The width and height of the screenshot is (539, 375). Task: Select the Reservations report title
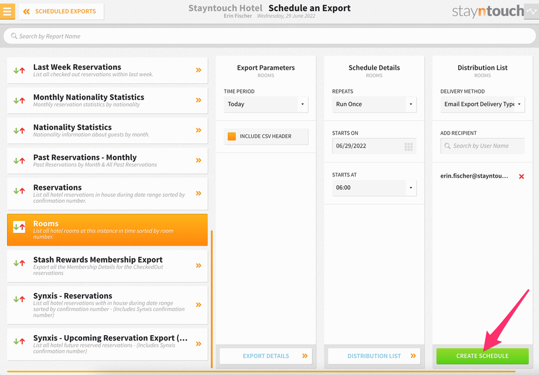[x=57, y=187]
